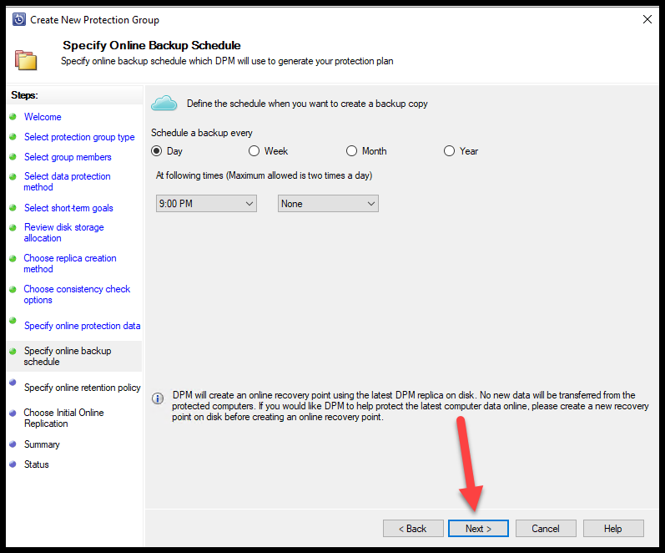
Task: Click the DPM title bar app icon
Action: tap(19, 19)
